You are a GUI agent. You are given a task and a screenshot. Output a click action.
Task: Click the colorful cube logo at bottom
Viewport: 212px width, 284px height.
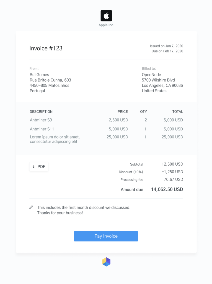[106, 262]
